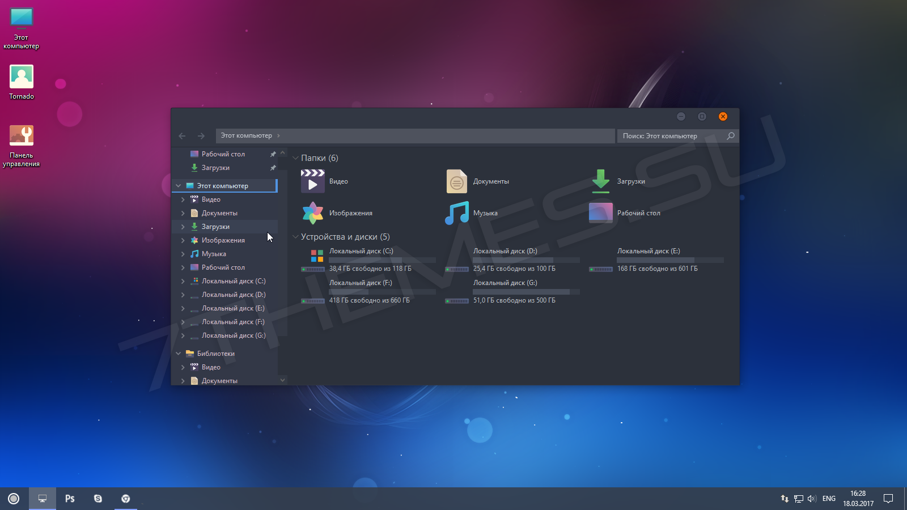Open Photoshop from the taskbar
The image size is (907, 510).
(70, 499)
